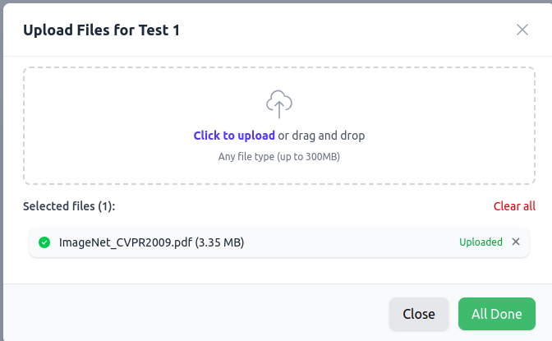Click the cloud upload arrow icon
The width and height of the screenshot is (552, 341).
tap(279, 104)
